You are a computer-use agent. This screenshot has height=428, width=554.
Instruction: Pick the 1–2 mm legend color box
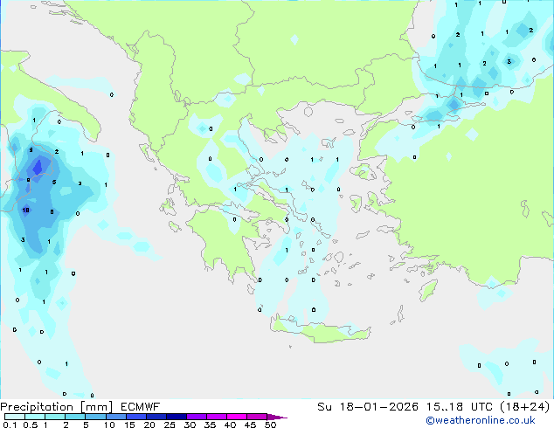point(55,417)
